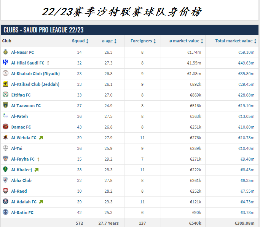The image size is (260, 227).
Task: Click the trophy icon next to Al-Hilal Saudi FC
Action: click(x=48, y=63)
